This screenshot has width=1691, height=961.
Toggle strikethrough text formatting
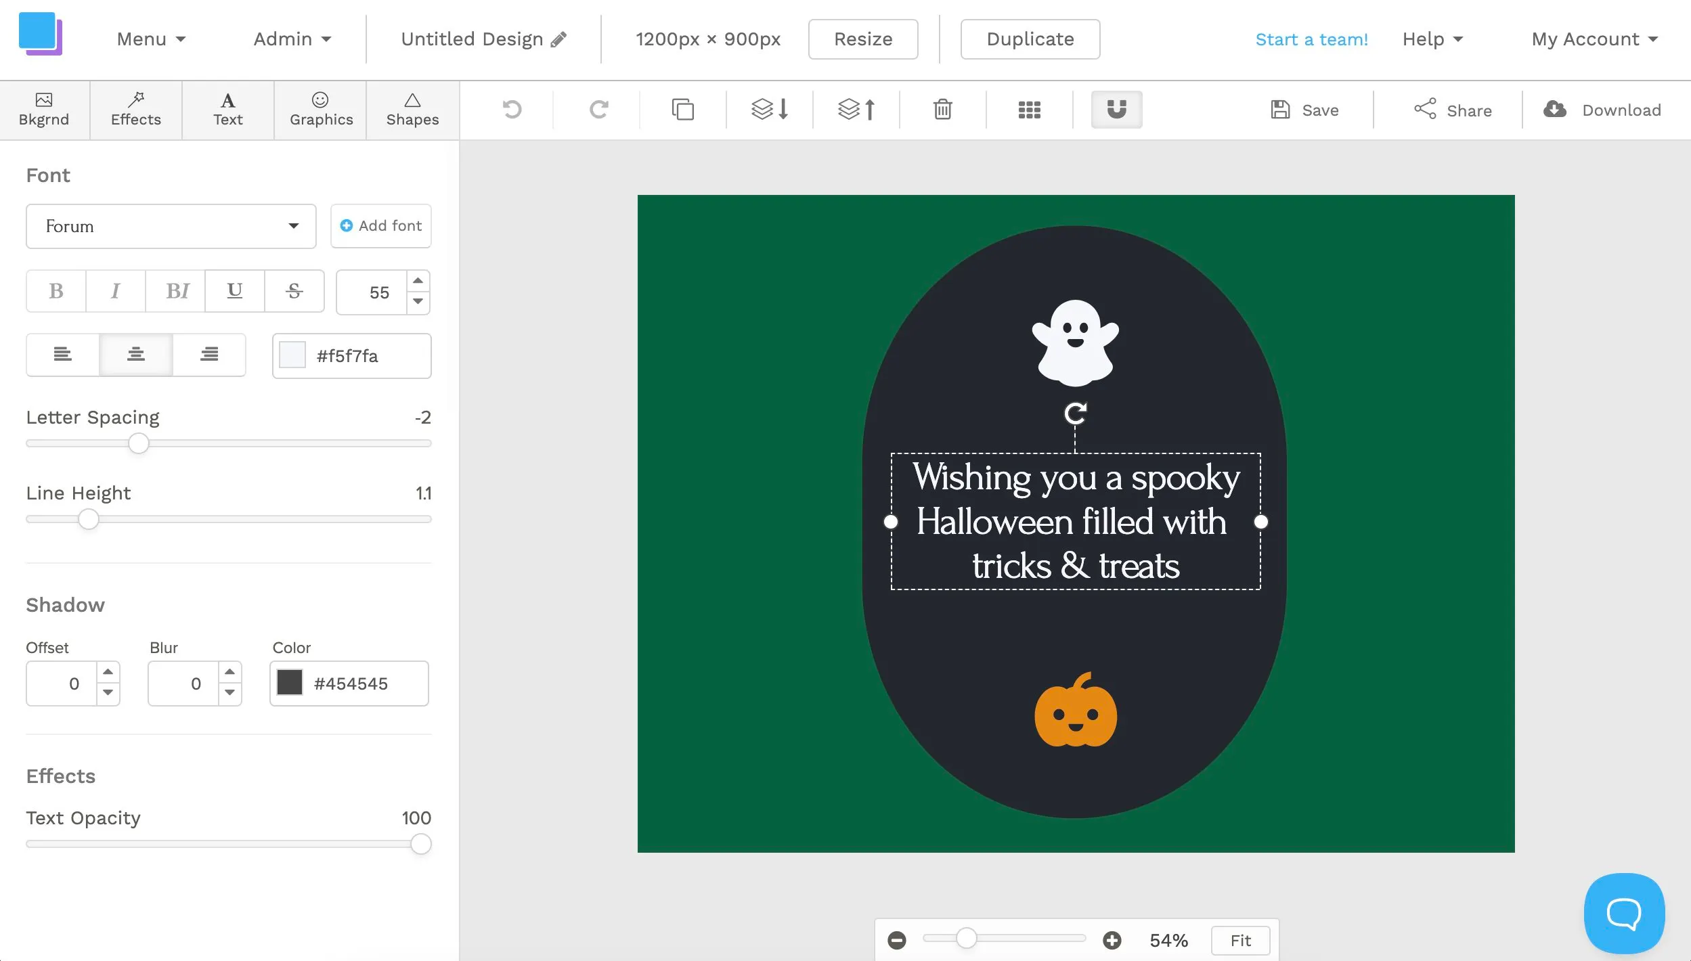coord(294,291)
